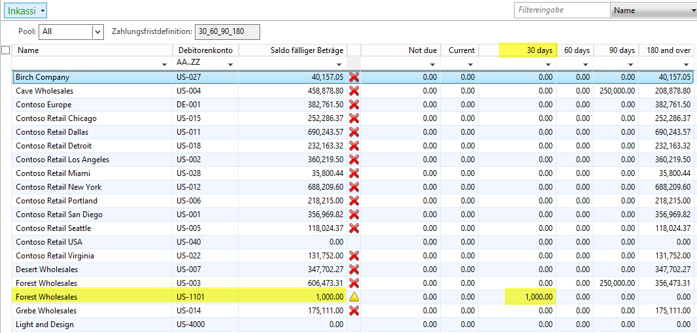Viewport: 697px width, 333px height.
Task: Click into the Filtereingabe search field
Action: pyautogui.click(x=561, y=10)
